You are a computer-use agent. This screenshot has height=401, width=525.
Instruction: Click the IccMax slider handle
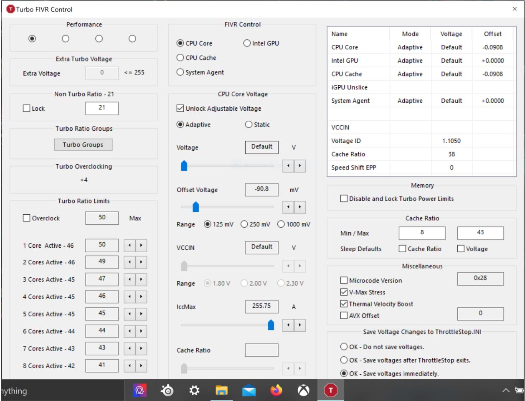pyautogui.click(x=271, y=325)
